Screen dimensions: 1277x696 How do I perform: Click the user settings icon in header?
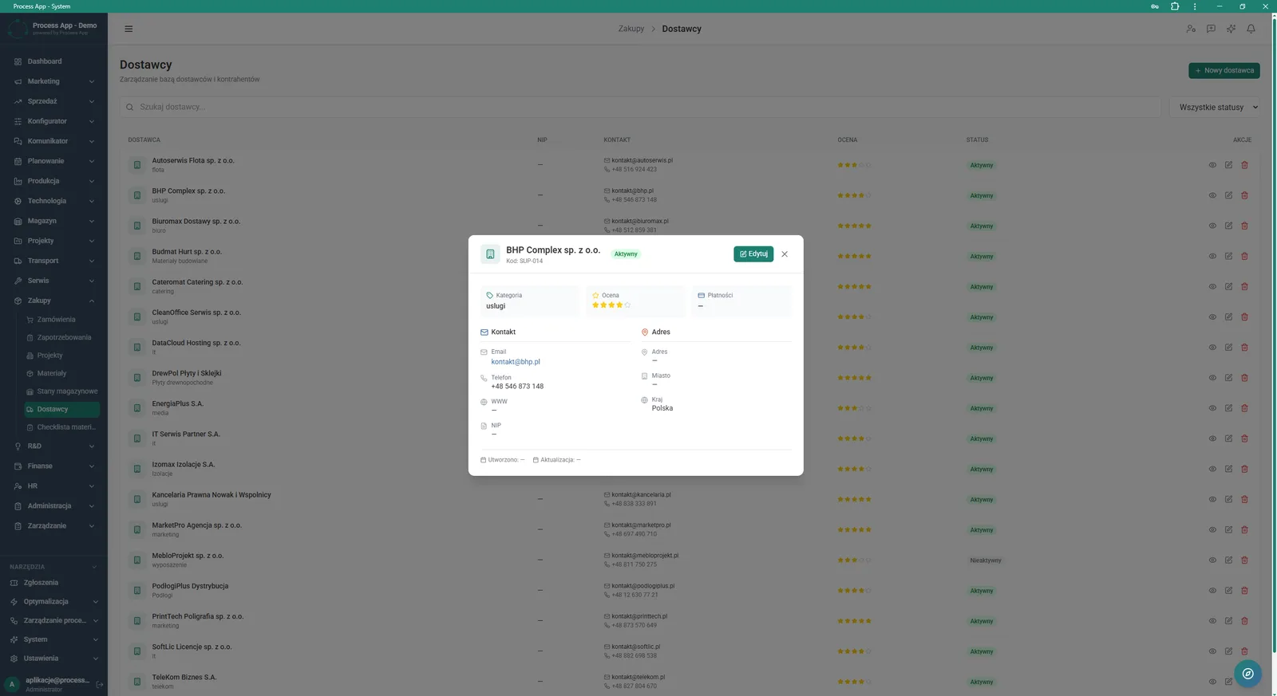1191,29
